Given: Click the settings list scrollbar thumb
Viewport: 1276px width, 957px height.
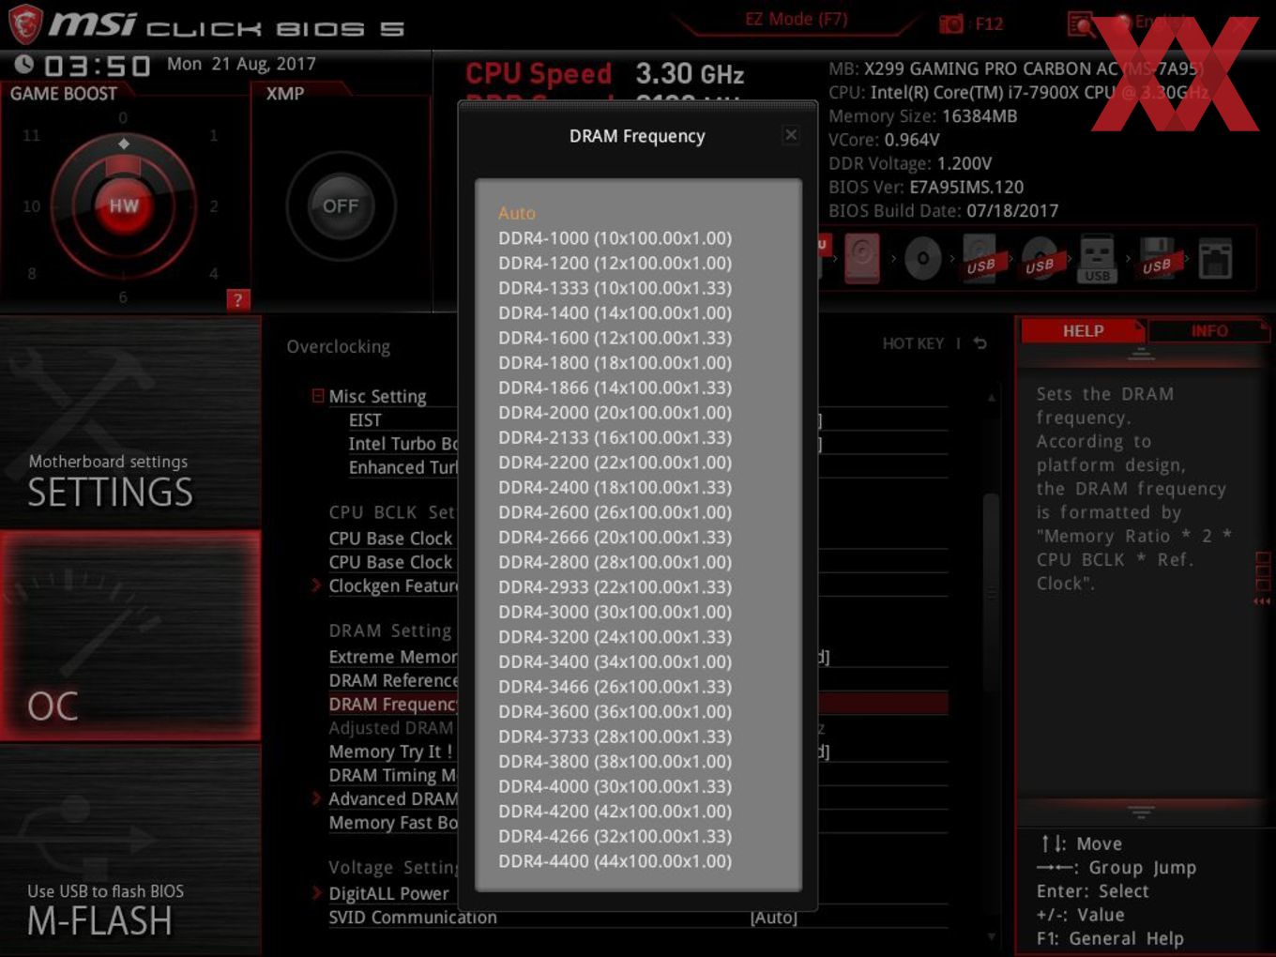Looking at the screenshot, I should tap(991, 593).
